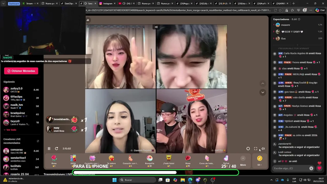Open a new browser tab with plus
The image size is (327, 184).
pos(294,4)
